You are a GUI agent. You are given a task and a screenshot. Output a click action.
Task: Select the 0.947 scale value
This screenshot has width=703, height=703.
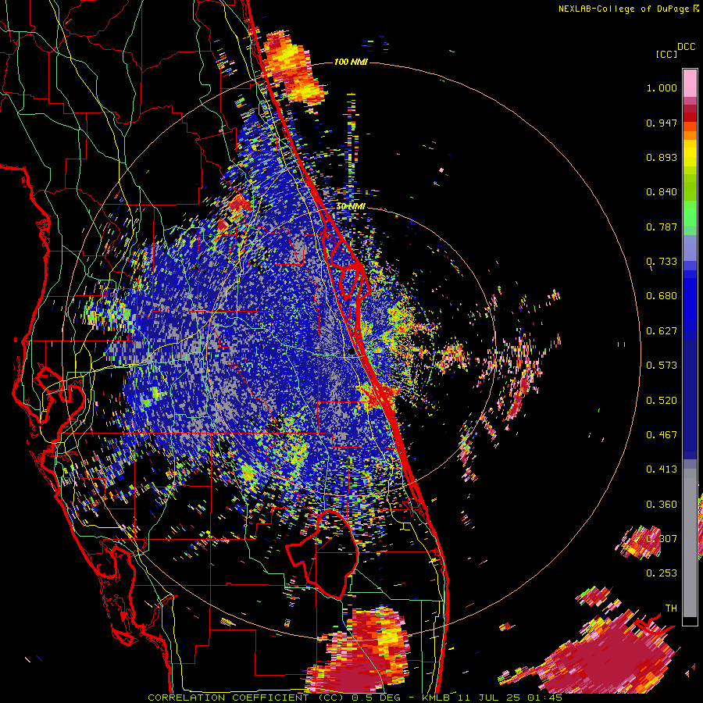[x=662, y=123]
